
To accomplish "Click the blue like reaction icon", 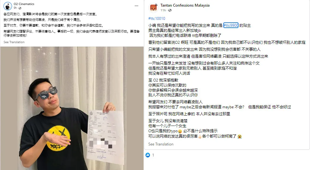I will point(148,155).
